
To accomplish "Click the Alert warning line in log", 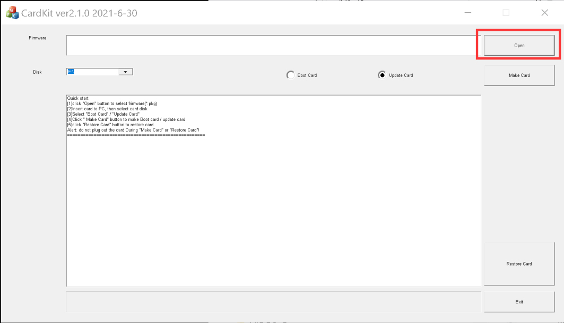I will coord(133,130).
